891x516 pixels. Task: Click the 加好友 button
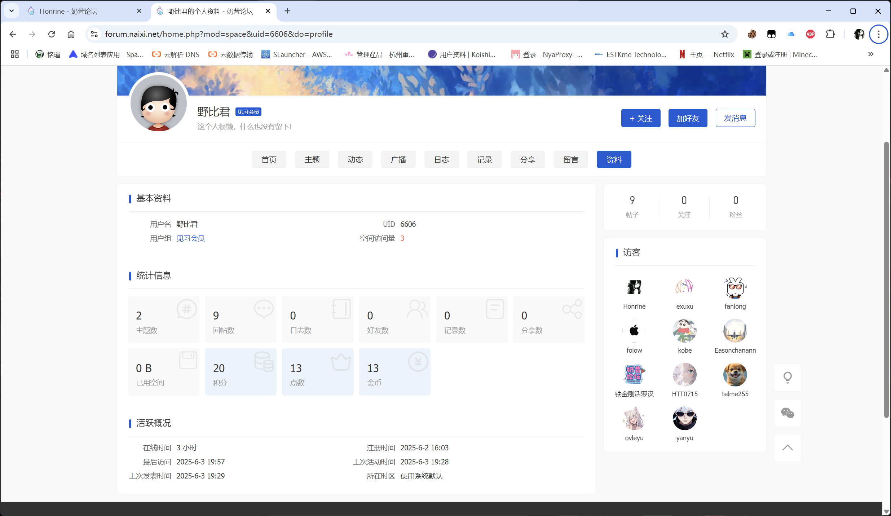pyautogui.click(x=687, y=118)
